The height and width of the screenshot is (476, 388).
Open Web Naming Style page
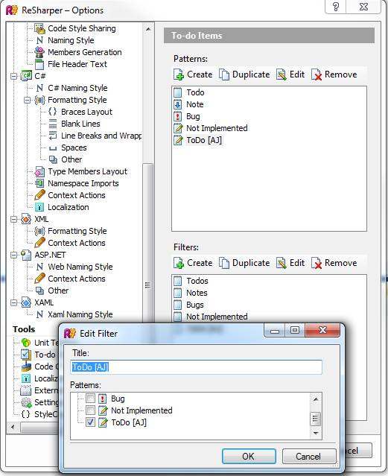click(x=74, y=267)
